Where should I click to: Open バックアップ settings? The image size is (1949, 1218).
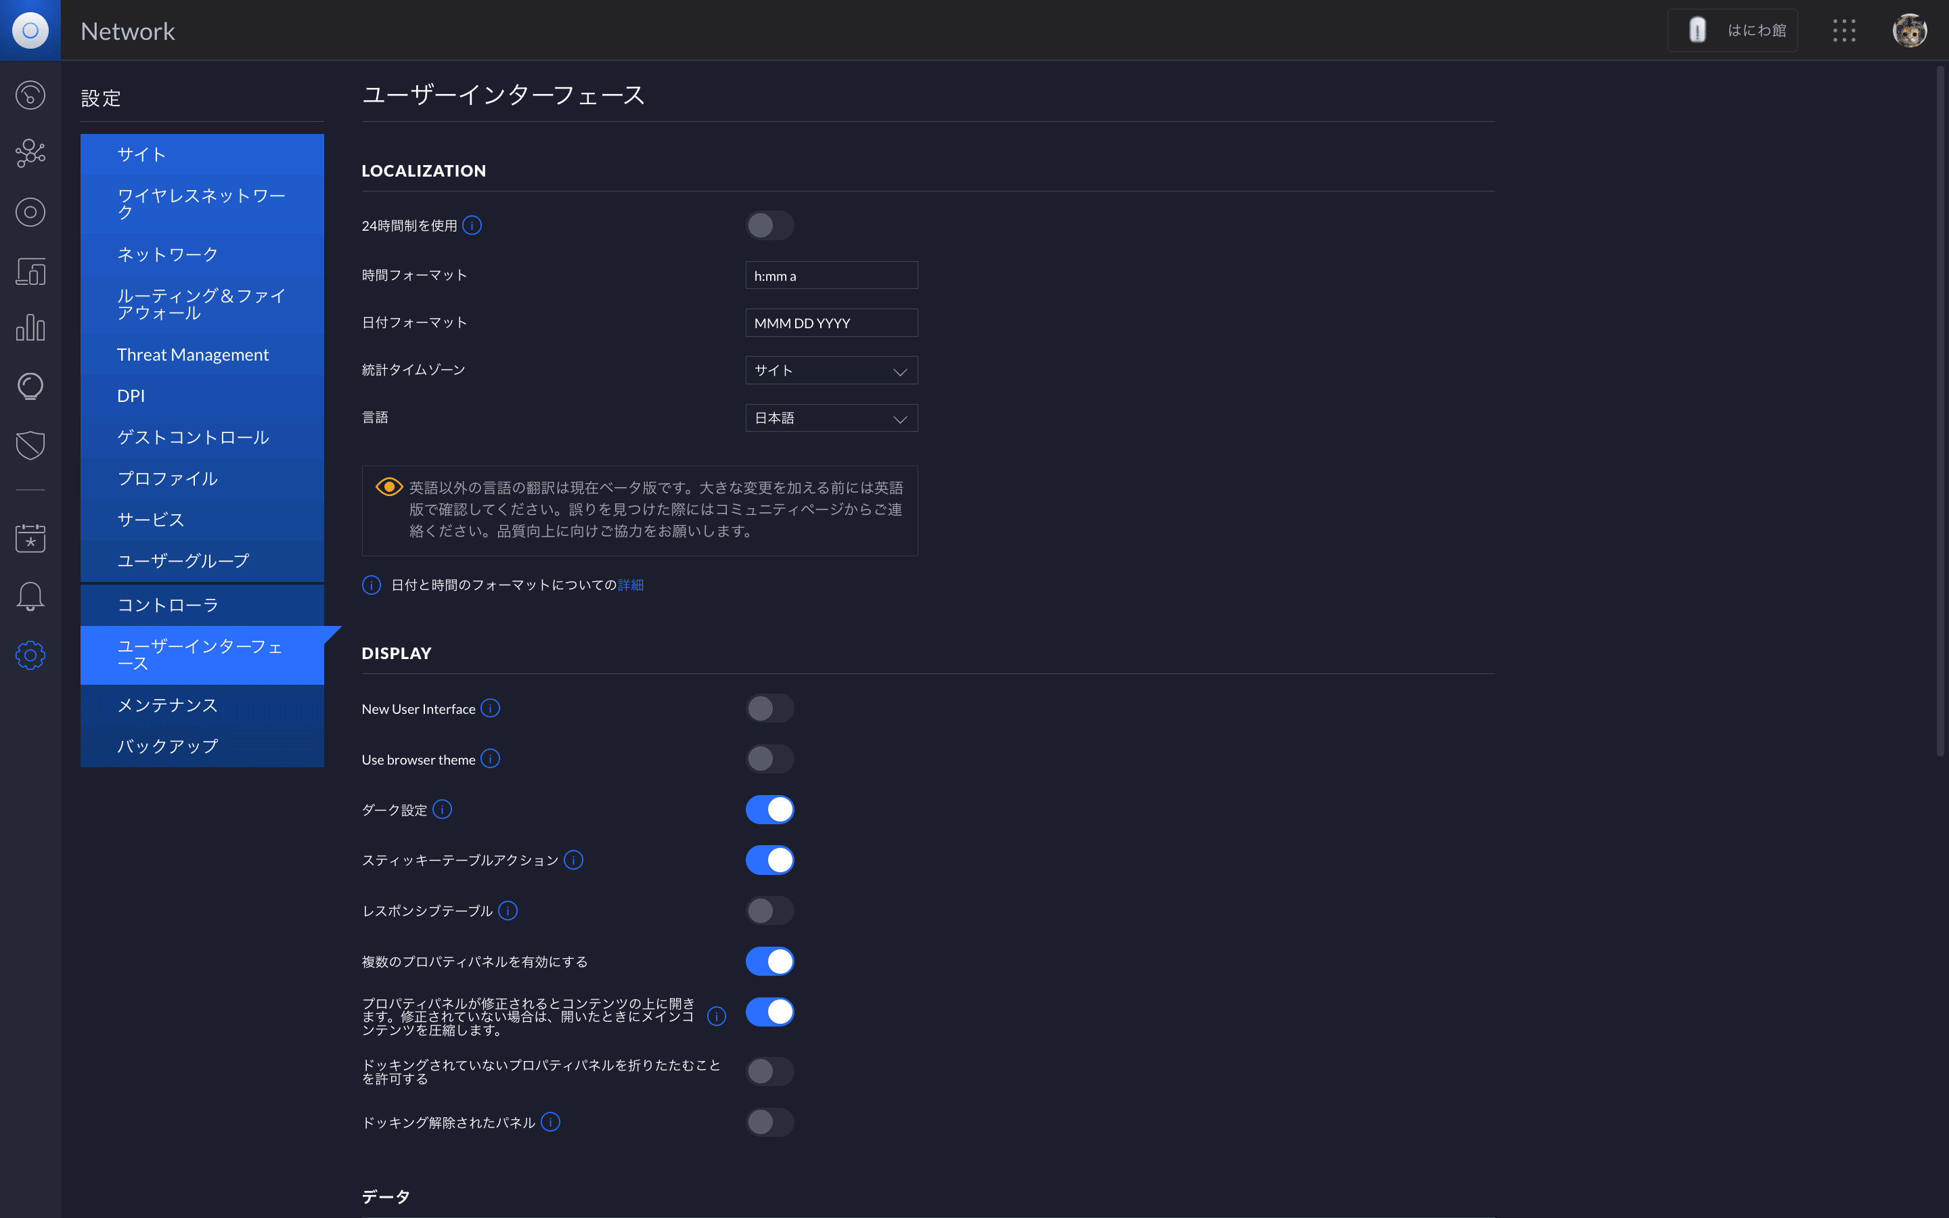coord(202,746)
